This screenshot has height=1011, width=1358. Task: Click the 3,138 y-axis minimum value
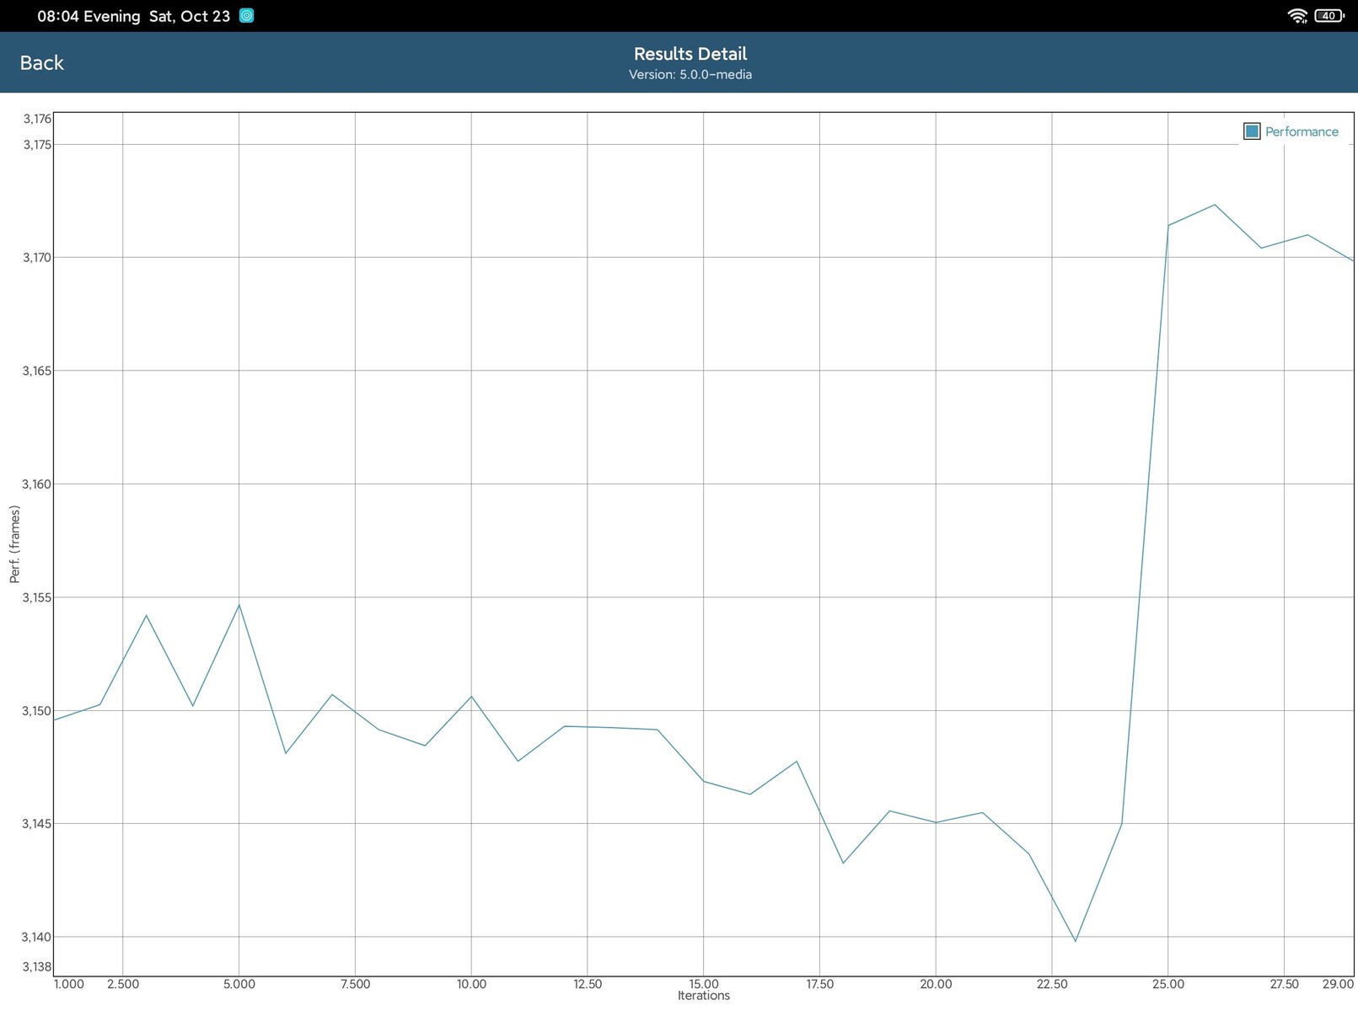tap(37, 966)
